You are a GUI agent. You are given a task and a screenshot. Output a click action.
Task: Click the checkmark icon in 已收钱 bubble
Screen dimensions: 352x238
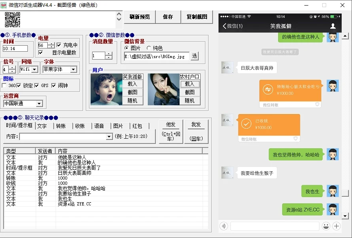coord(247,124)
